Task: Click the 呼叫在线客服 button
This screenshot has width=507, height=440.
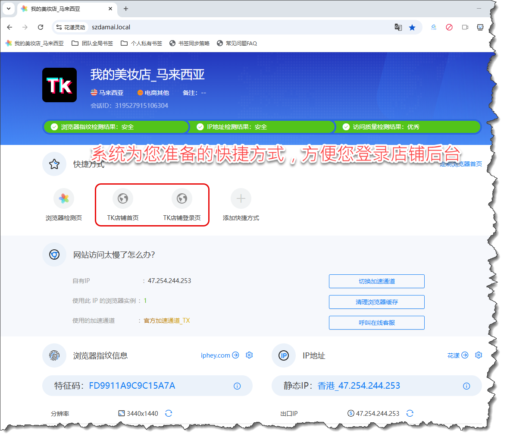Action: 377,323
